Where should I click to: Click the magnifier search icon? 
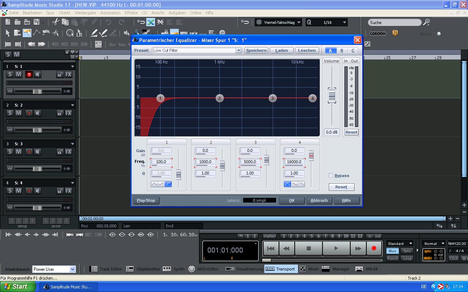pyautogui.click(x=426, y=22)
